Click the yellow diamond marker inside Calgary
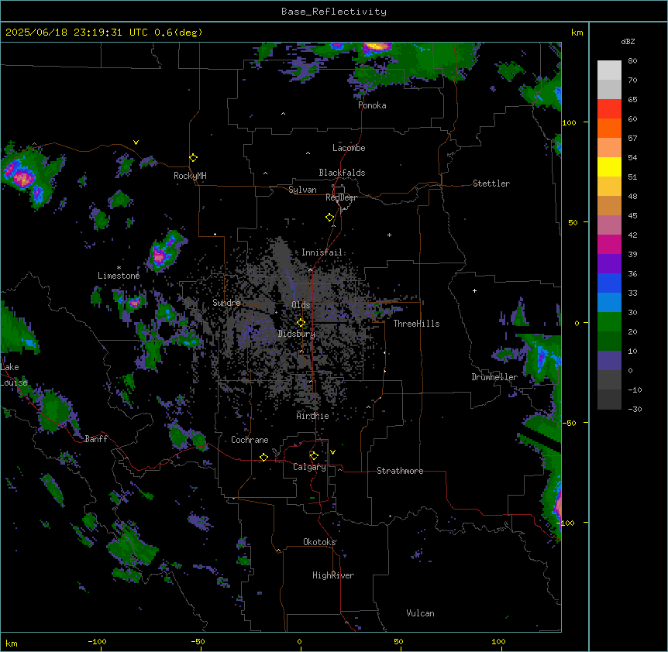668x652 pixels. point(314,456)
